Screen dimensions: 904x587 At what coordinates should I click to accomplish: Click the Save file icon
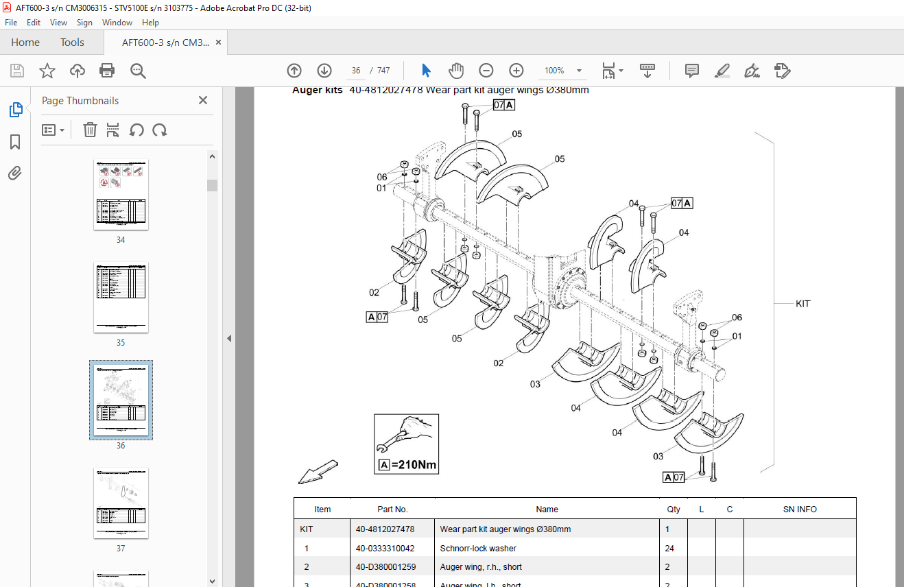point(17,71)
